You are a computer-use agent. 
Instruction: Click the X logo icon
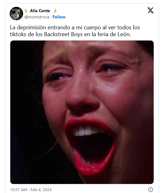[x=151, y=10]
